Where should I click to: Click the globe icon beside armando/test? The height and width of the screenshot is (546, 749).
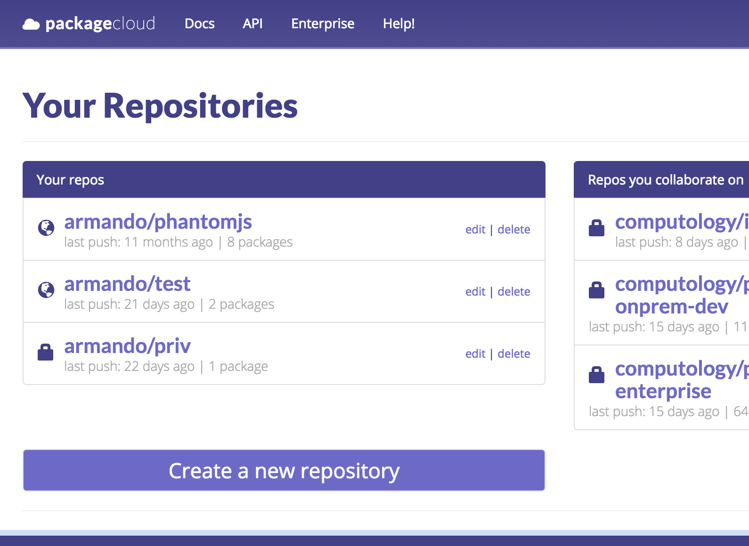tap(46, 290)
